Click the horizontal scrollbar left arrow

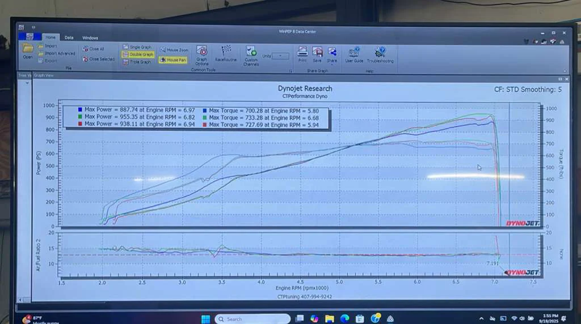point(20,300)
